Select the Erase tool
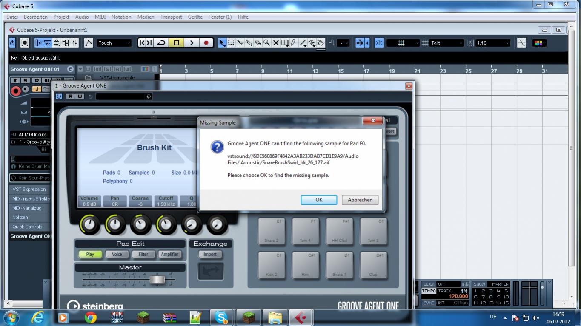The width and height of the screenshot is (581, 326). (x=258, y=43)
